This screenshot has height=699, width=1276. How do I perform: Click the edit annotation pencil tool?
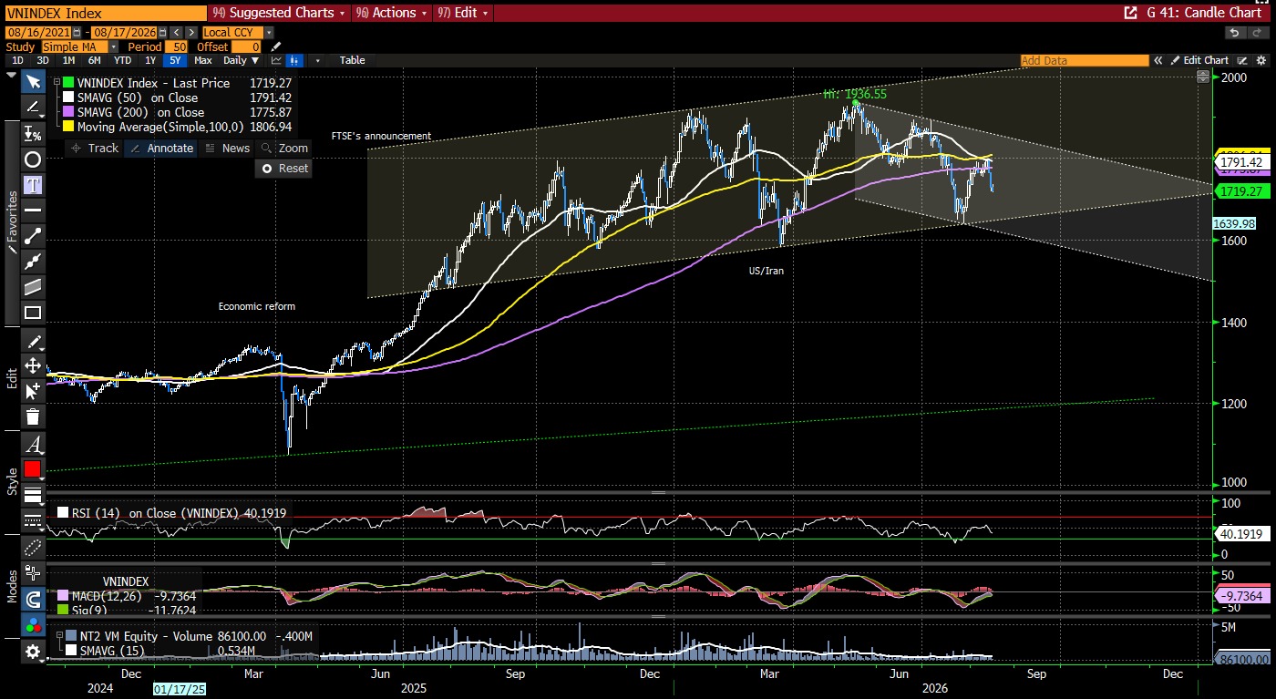point(33,341)
